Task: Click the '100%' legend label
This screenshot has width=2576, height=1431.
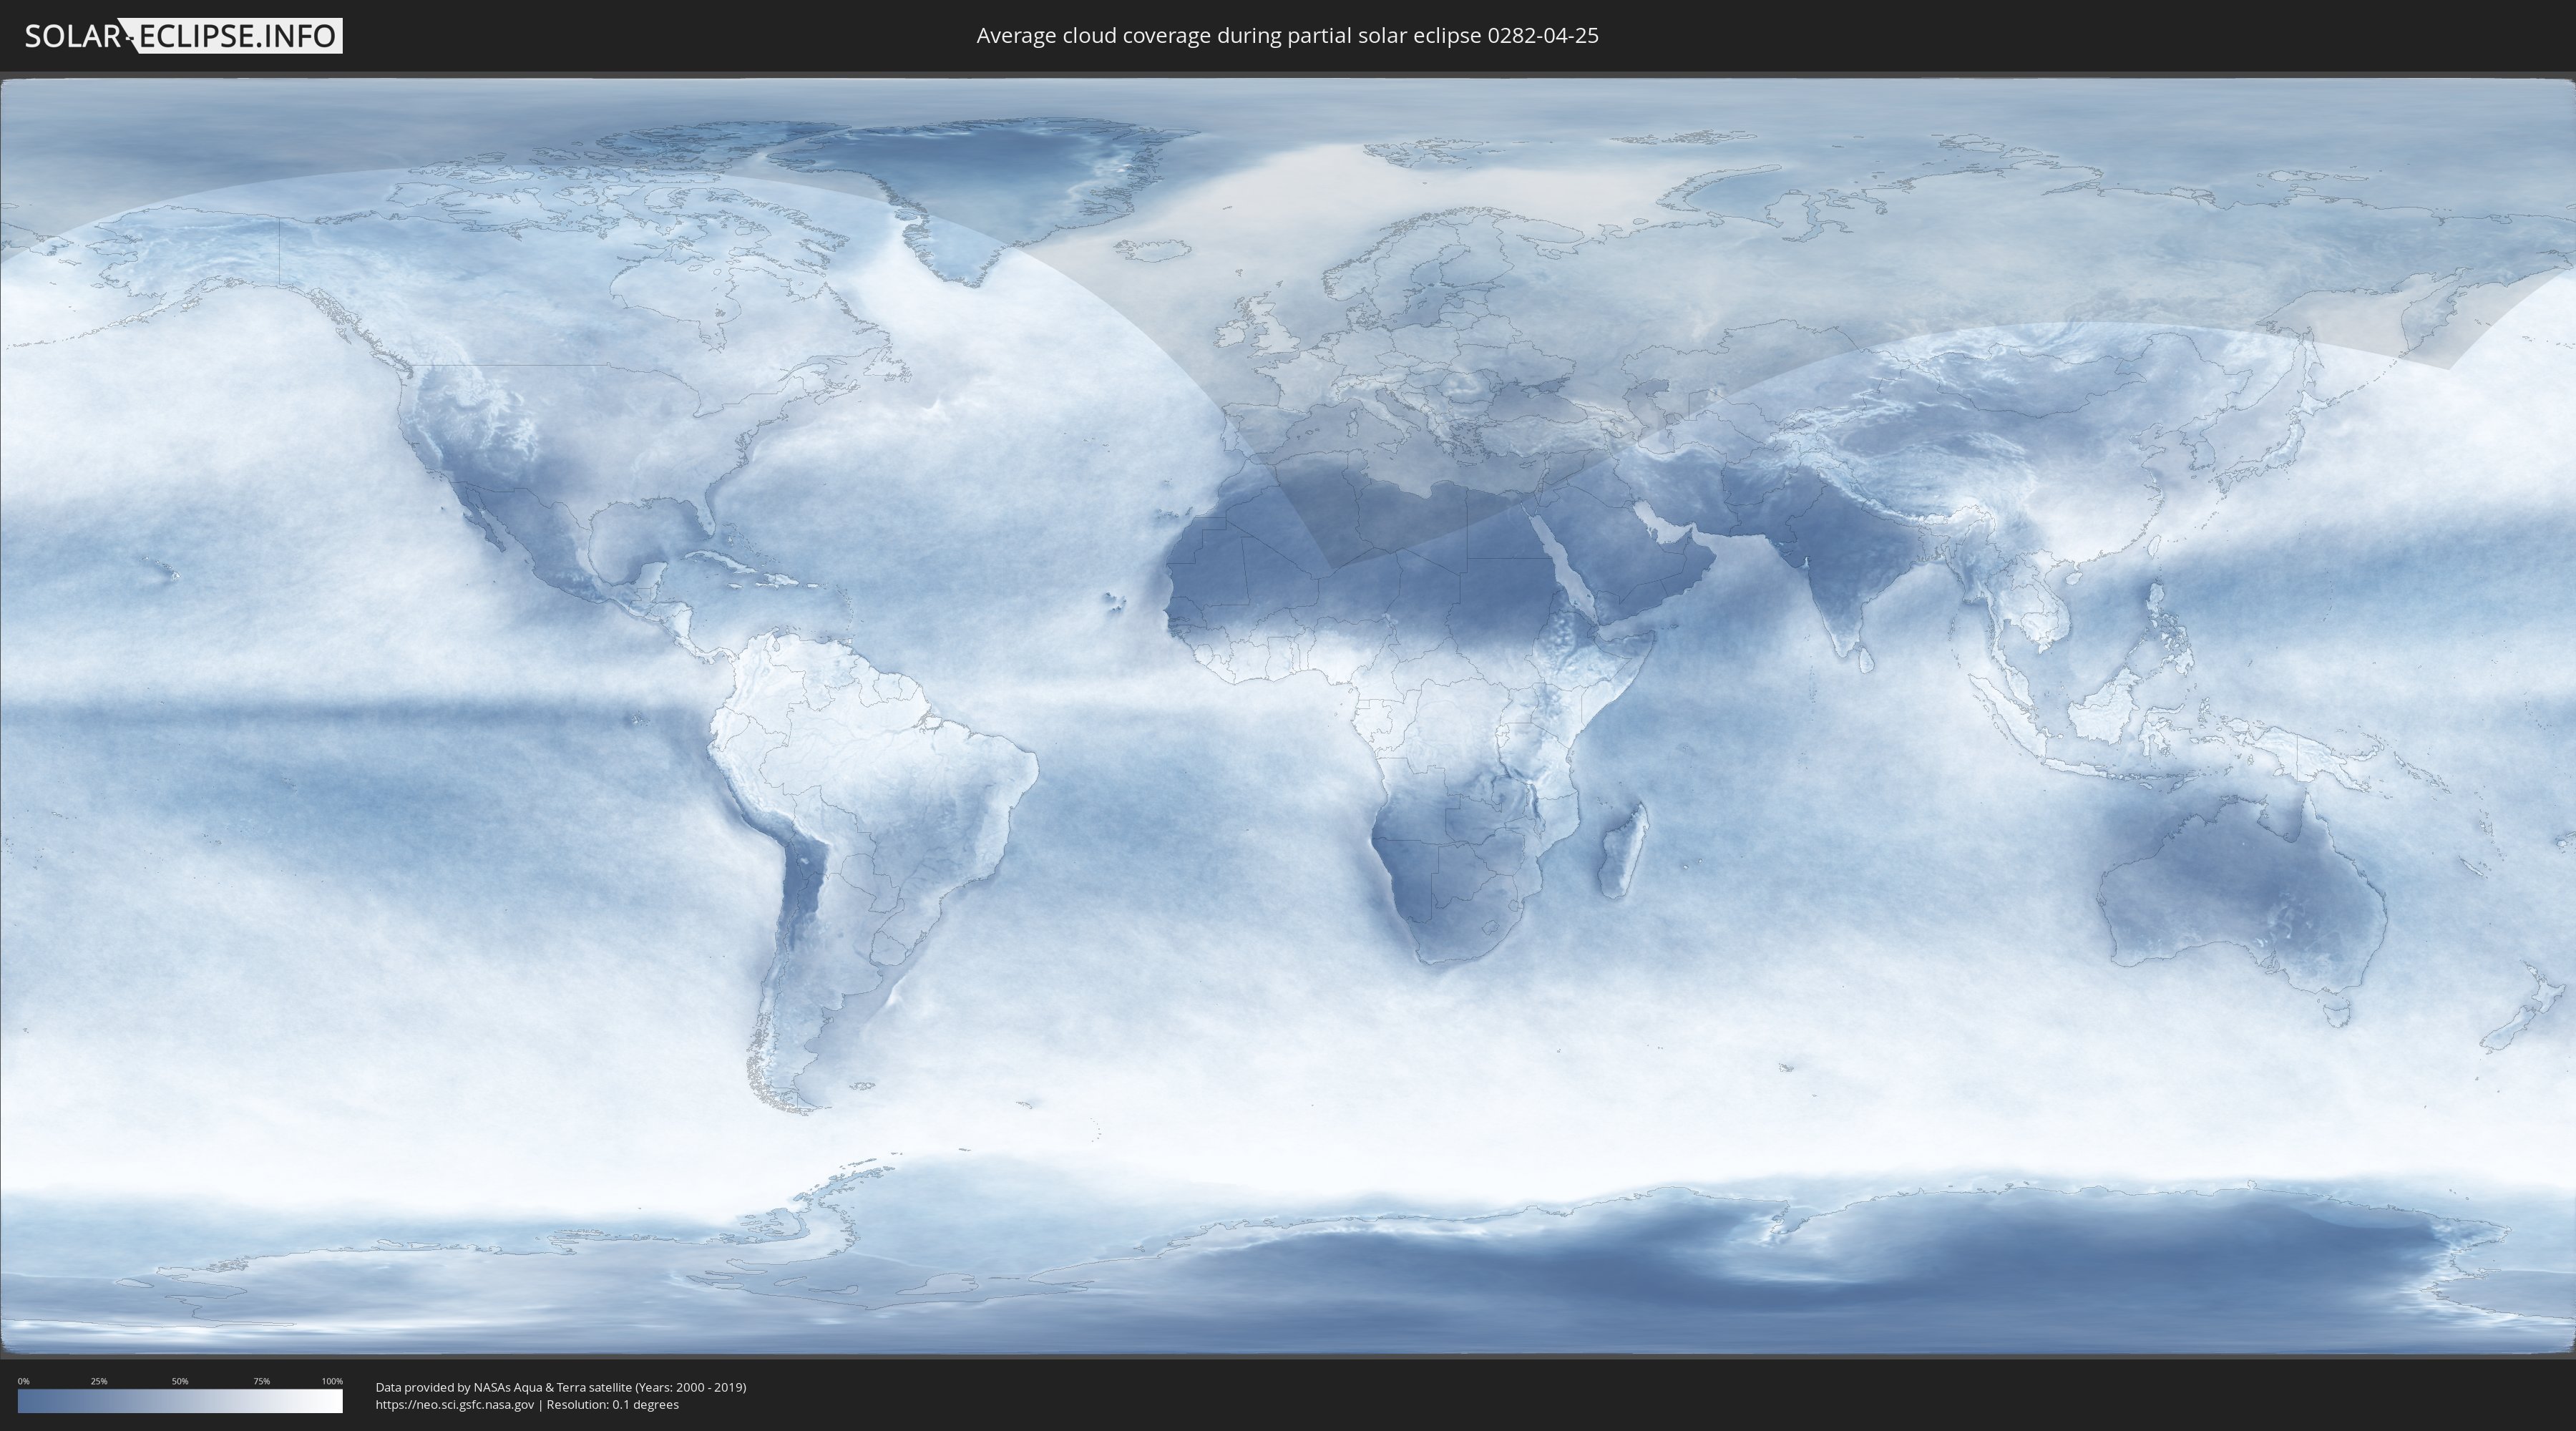Action: [332, 1381]
